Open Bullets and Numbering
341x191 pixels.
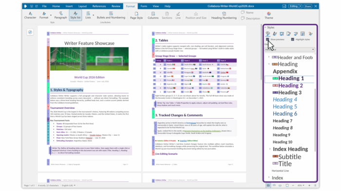point(111,16)
